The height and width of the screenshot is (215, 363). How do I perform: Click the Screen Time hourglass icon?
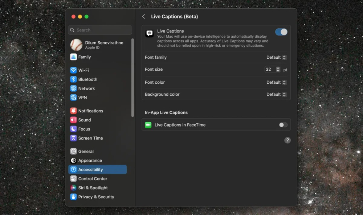74,138
